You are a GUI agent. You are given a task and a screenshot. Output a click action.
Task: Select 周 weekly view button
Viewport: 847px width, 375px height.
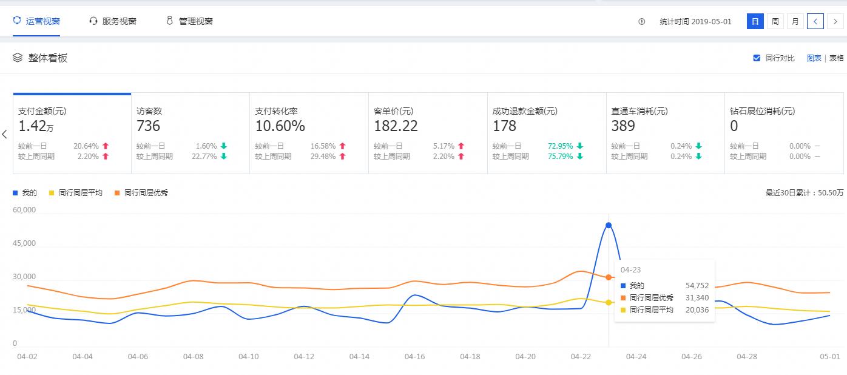[x=775, y=22]
